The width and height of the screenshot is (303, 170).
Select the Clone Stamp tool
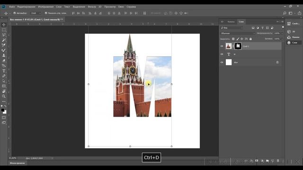pyautogui.click(x=4, y=55)
